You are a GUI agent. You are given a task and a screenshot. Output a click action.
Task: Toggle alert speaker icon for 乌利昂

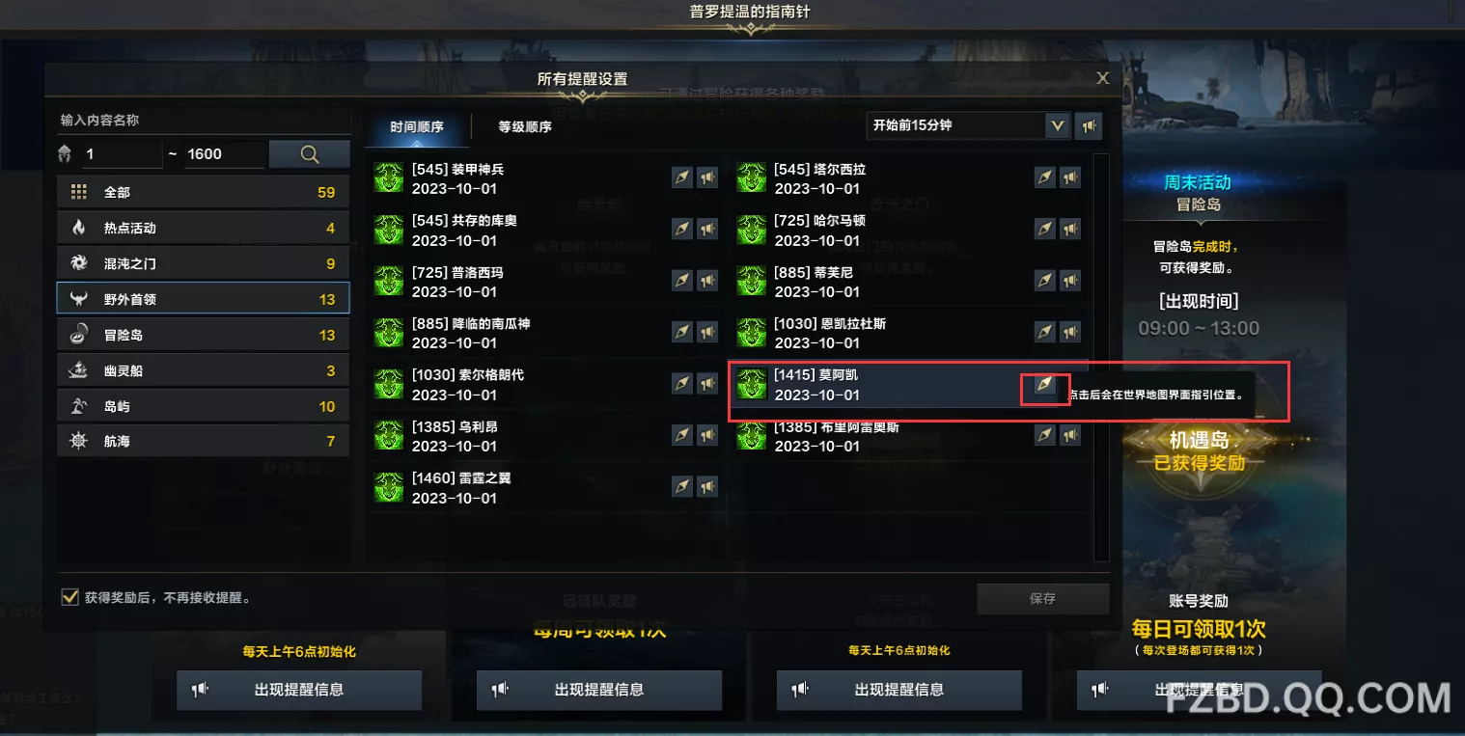[x=707, y=435]
